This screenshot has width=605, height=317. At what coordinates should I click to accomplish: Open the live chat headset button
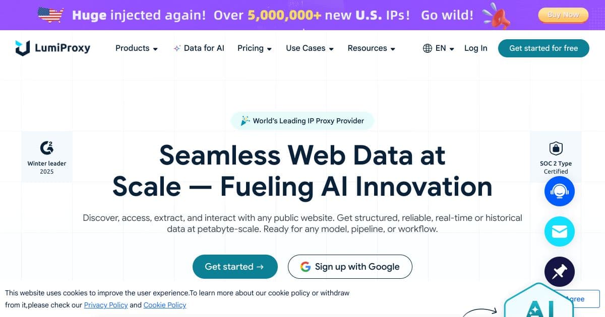pyautogui.click(x=560, y=191)
